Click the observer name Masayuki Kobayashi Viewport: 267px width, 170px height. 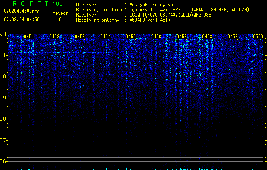152,5
